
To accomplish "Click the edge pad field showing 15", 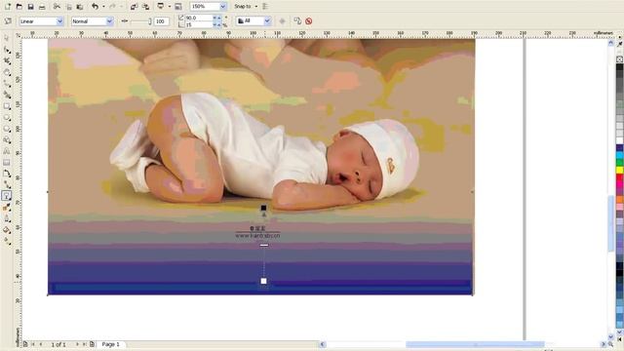I will coord(199,24).
